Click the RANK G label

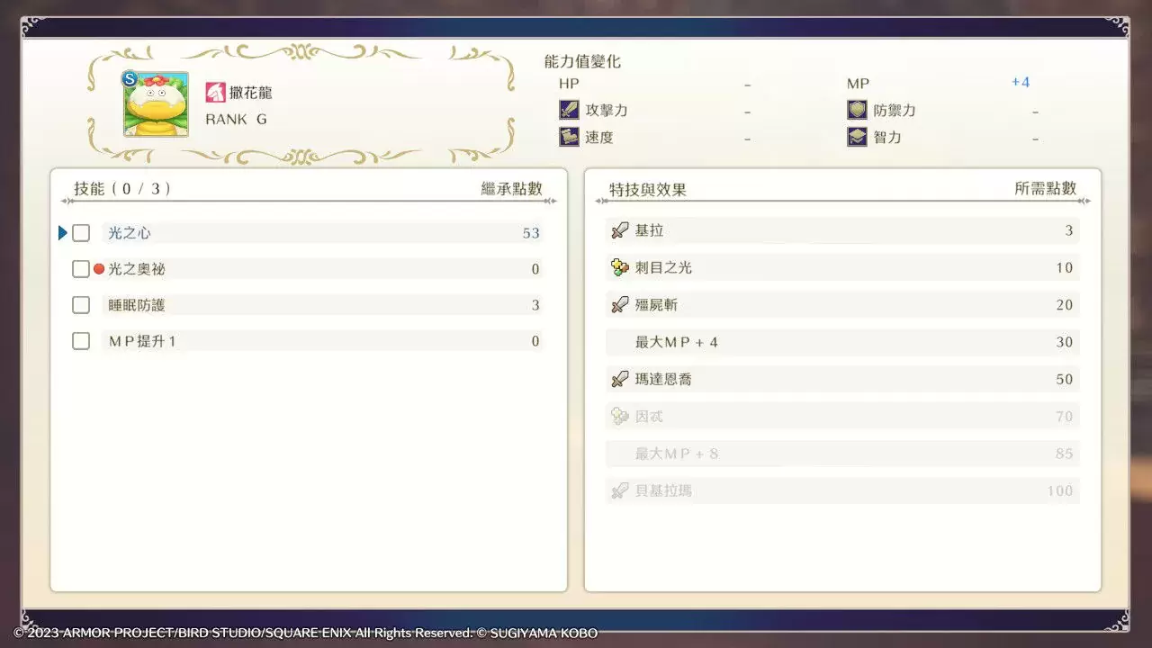tap(236, 119)
